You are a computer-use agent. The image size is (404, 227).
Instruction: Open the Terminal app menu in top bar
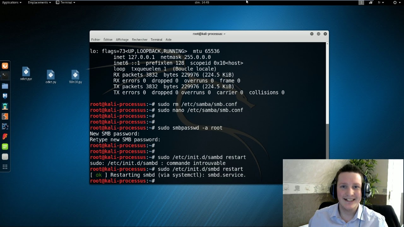(66, 3)
